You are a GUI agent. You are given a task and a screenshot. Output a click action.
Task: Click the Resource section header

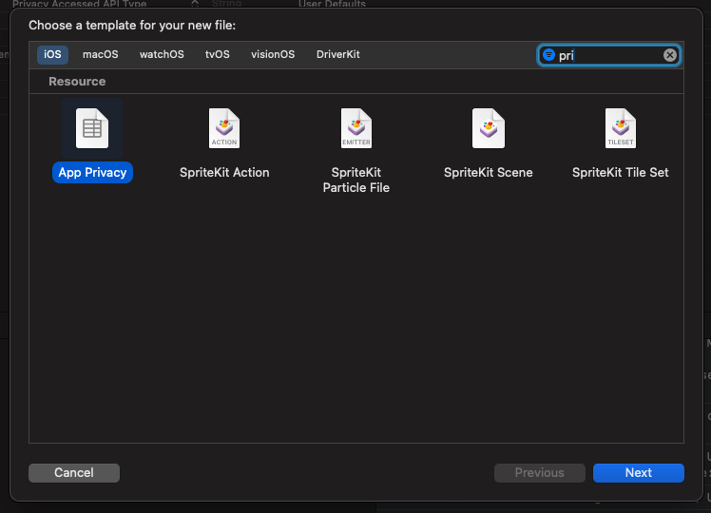point(77,82)
